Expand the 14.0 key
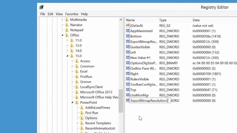Image resolution: width=237 pixels, height=133 pixels. coord(67,51)
